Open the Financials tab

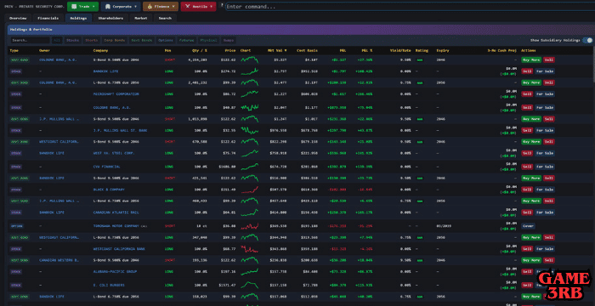click(x=48, y=18)
